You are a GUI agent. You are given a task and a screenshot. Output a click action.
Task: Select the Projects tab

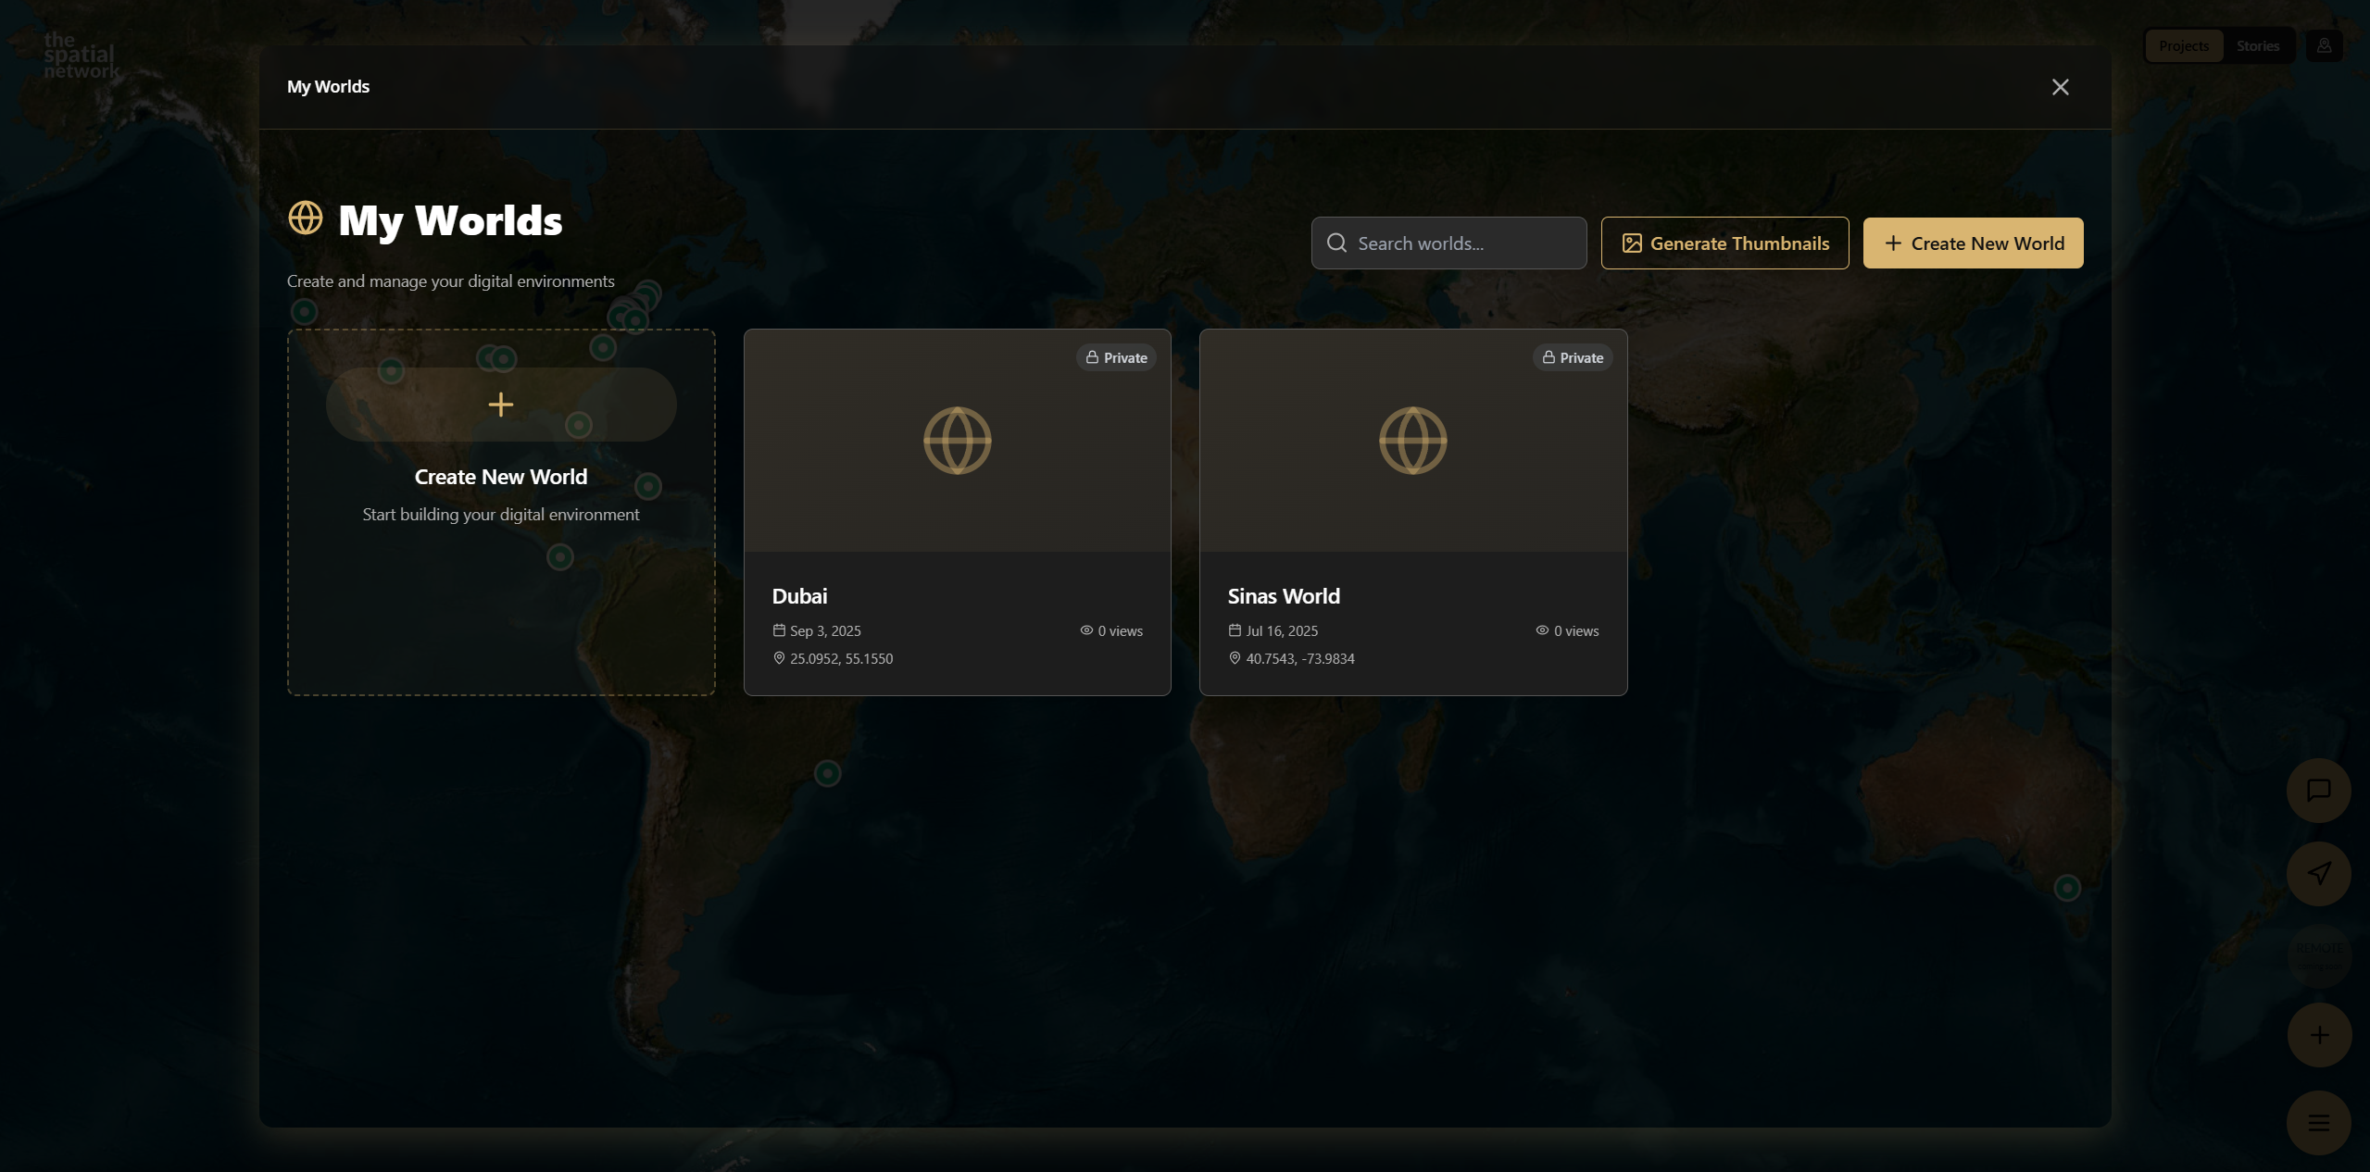2182,44
